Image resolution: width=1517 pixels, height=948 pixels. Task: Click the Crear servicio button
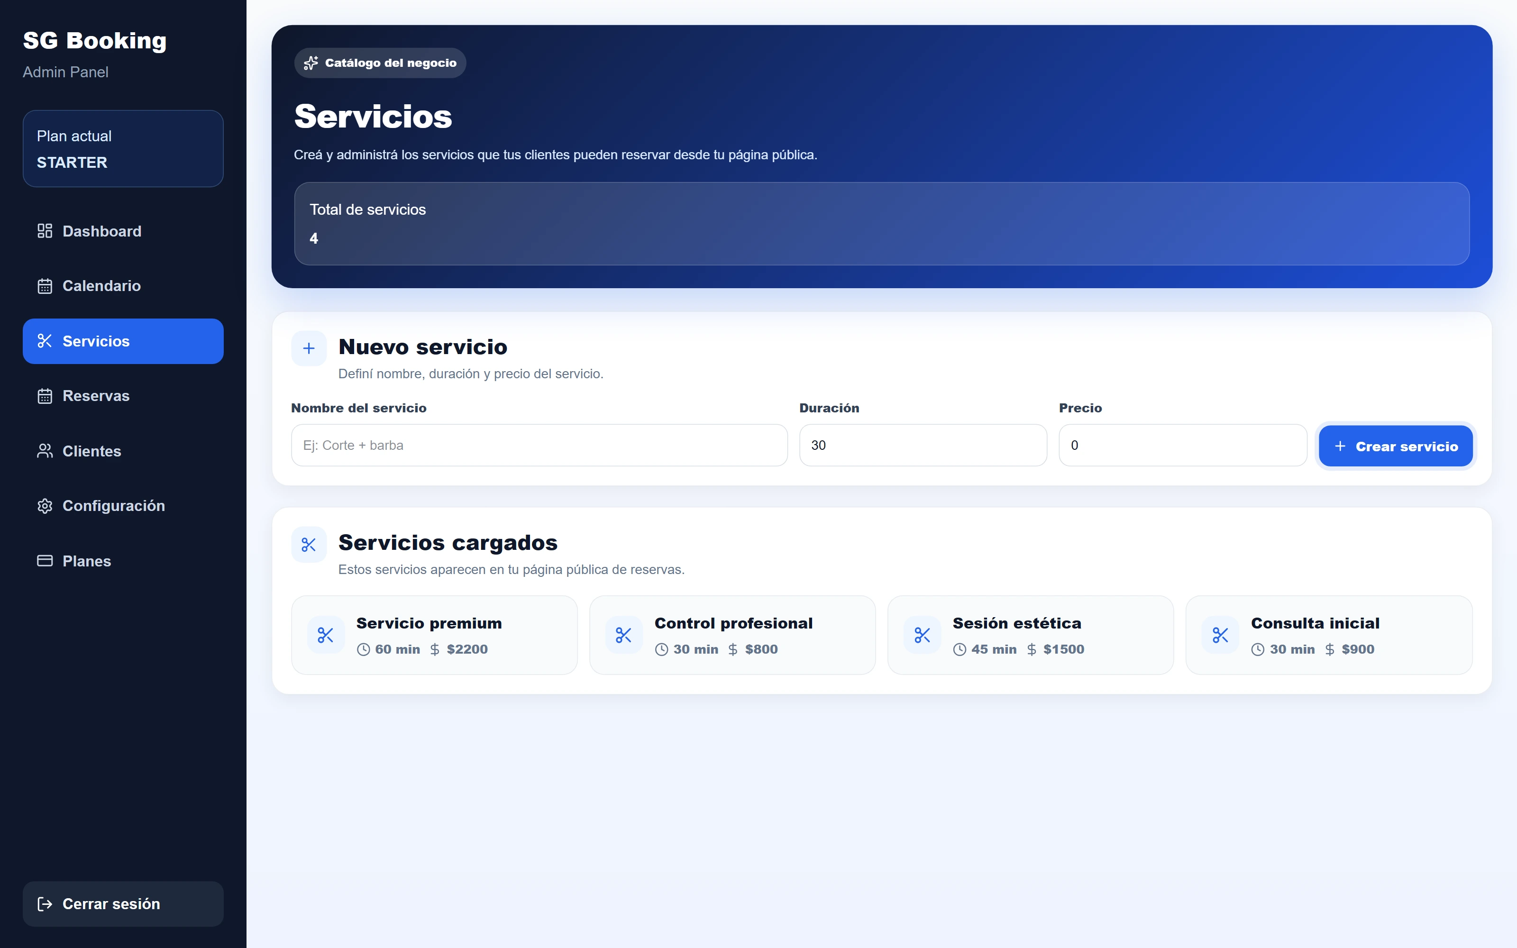click(1395, 446)
